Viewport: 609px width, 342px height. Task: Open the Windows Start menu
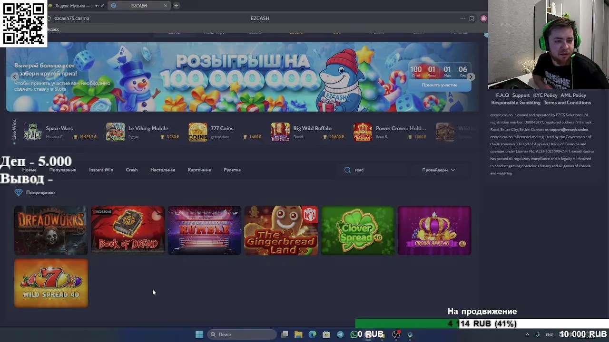pyautogui.click(x=199, y=334)
